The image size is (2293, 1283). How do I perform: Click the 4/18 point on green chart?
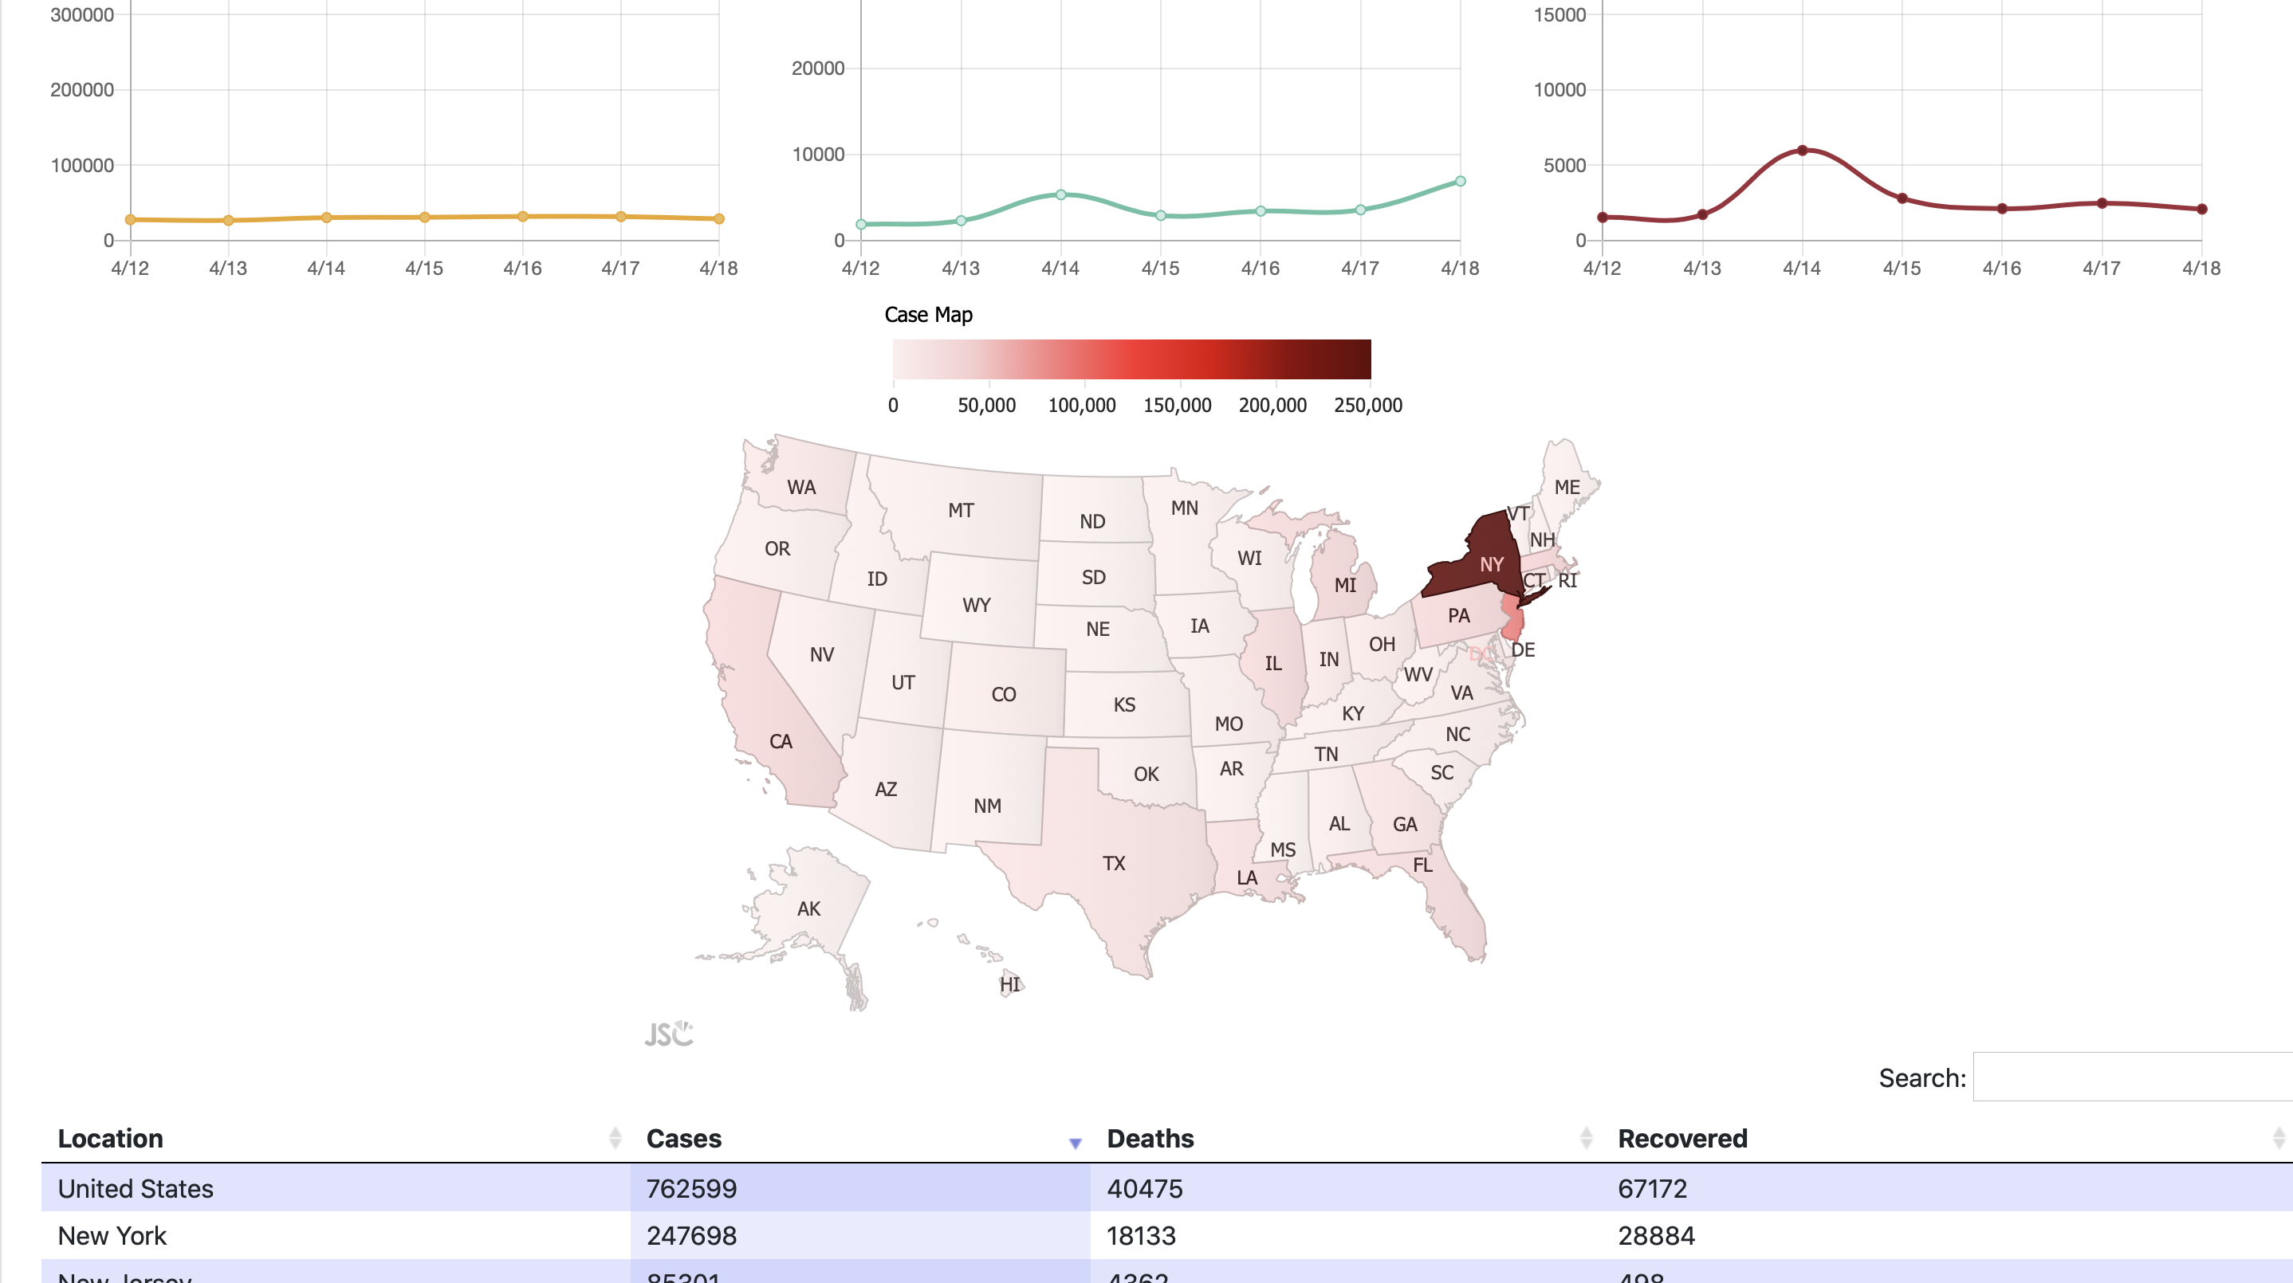1460,182
